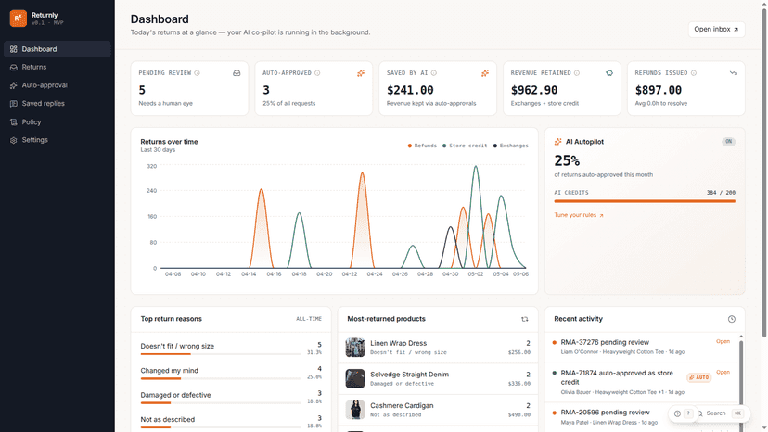Click Cashmere Cardigan thumbnail
This screenshot has width=768, height=432.
coord(355,410)
